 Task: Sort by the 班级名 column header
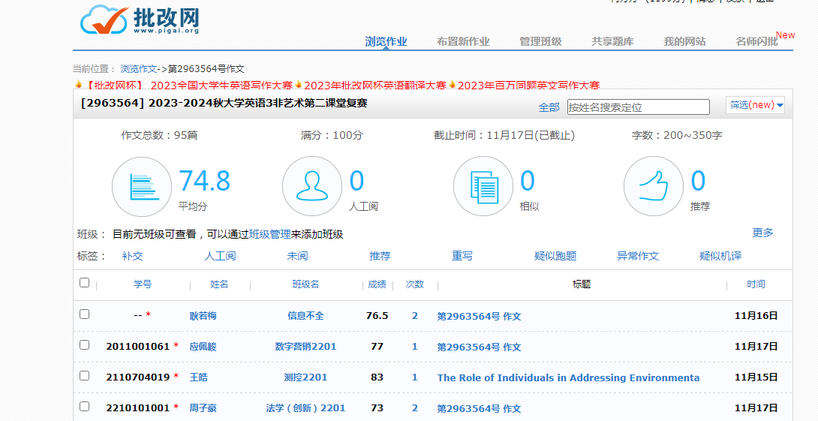tap(305, 284)
